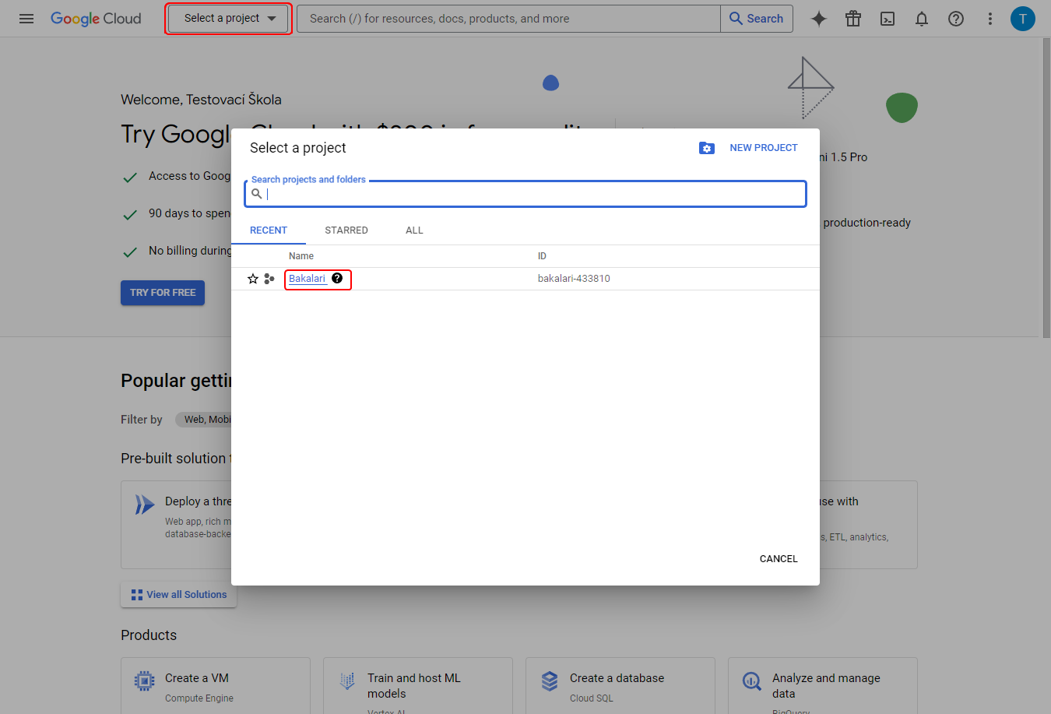
Task: Open notifications bell icon
Action: [922, 19]
